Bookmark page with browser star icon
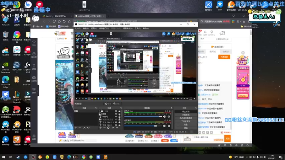The height and width of the screenshot is (160, 285). click(69, 21)
